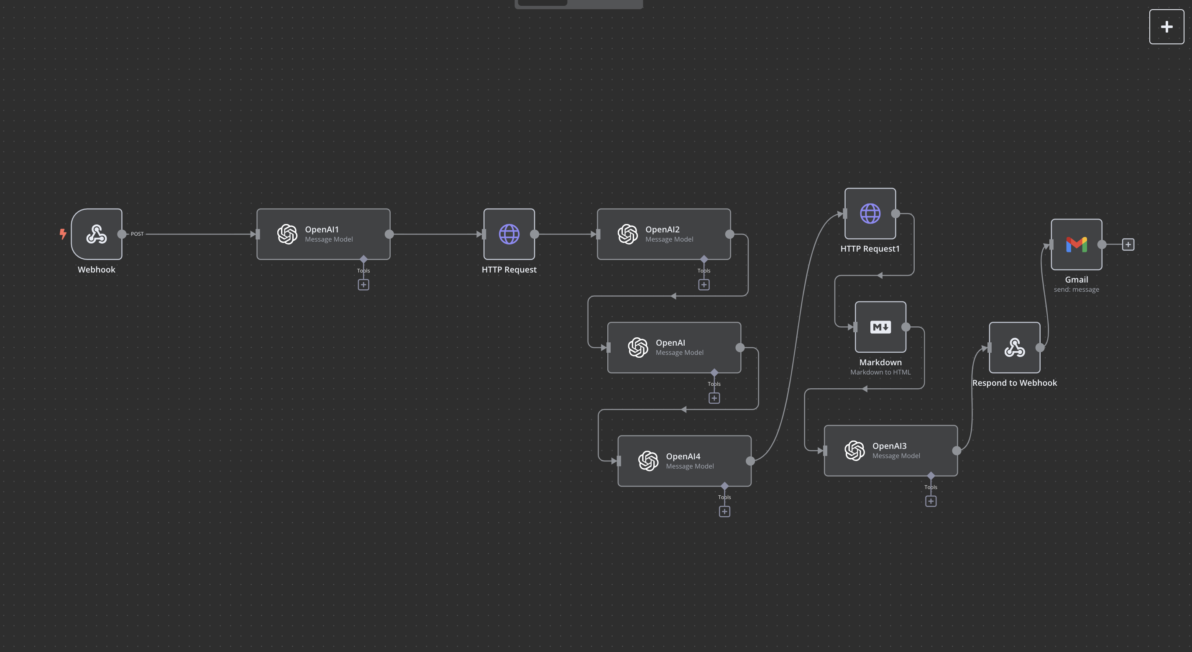Open the OpenAI2 Message Model node

664,234
